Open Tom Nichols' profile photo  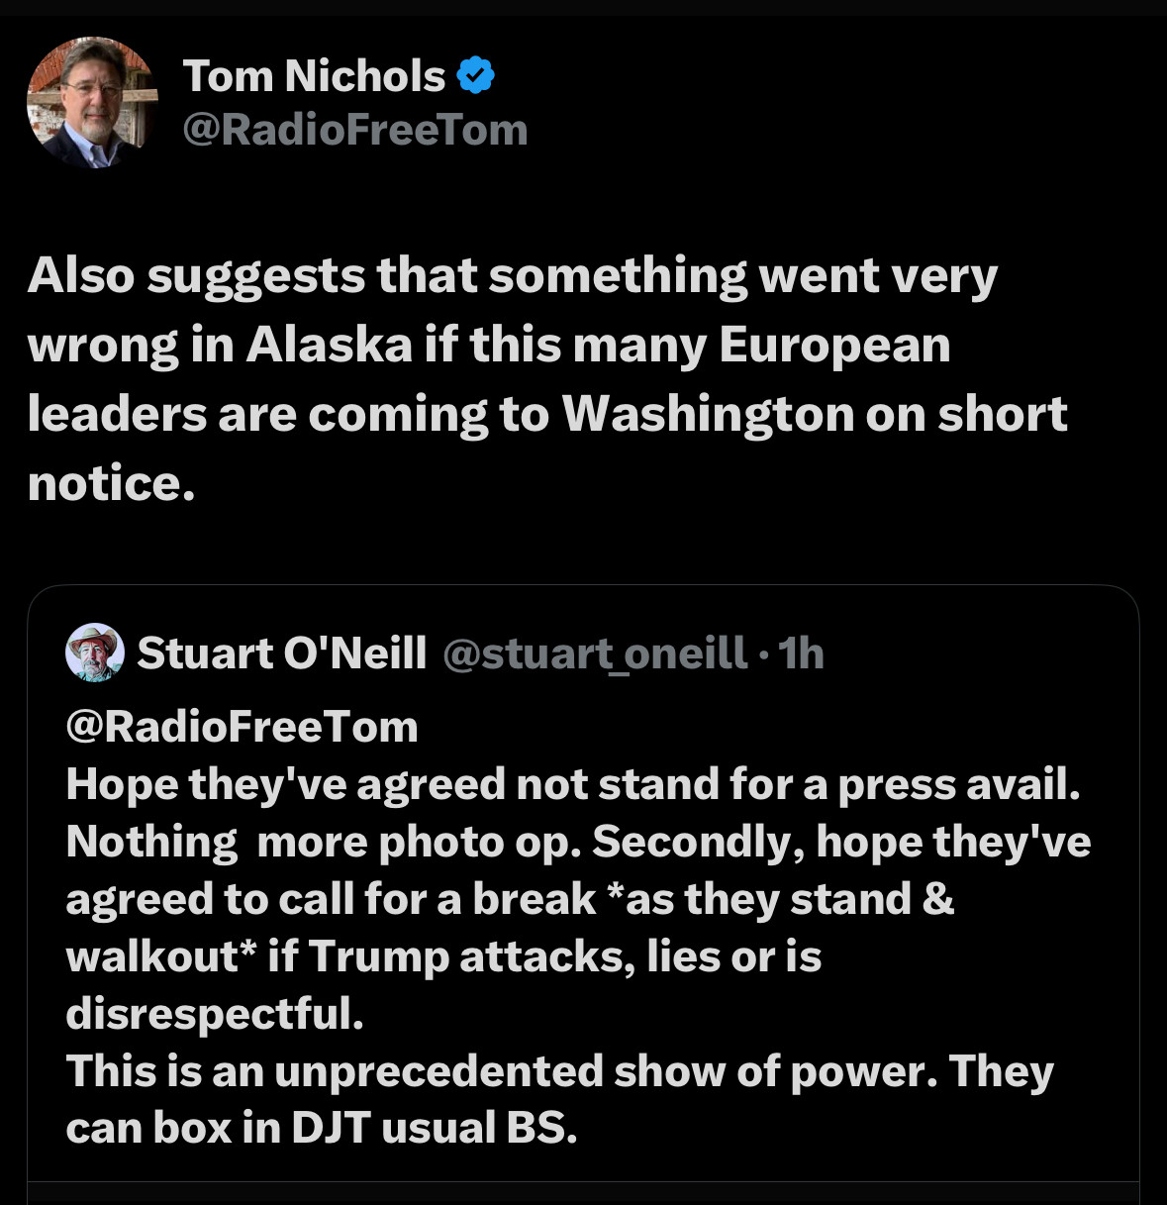pos(92,102)
